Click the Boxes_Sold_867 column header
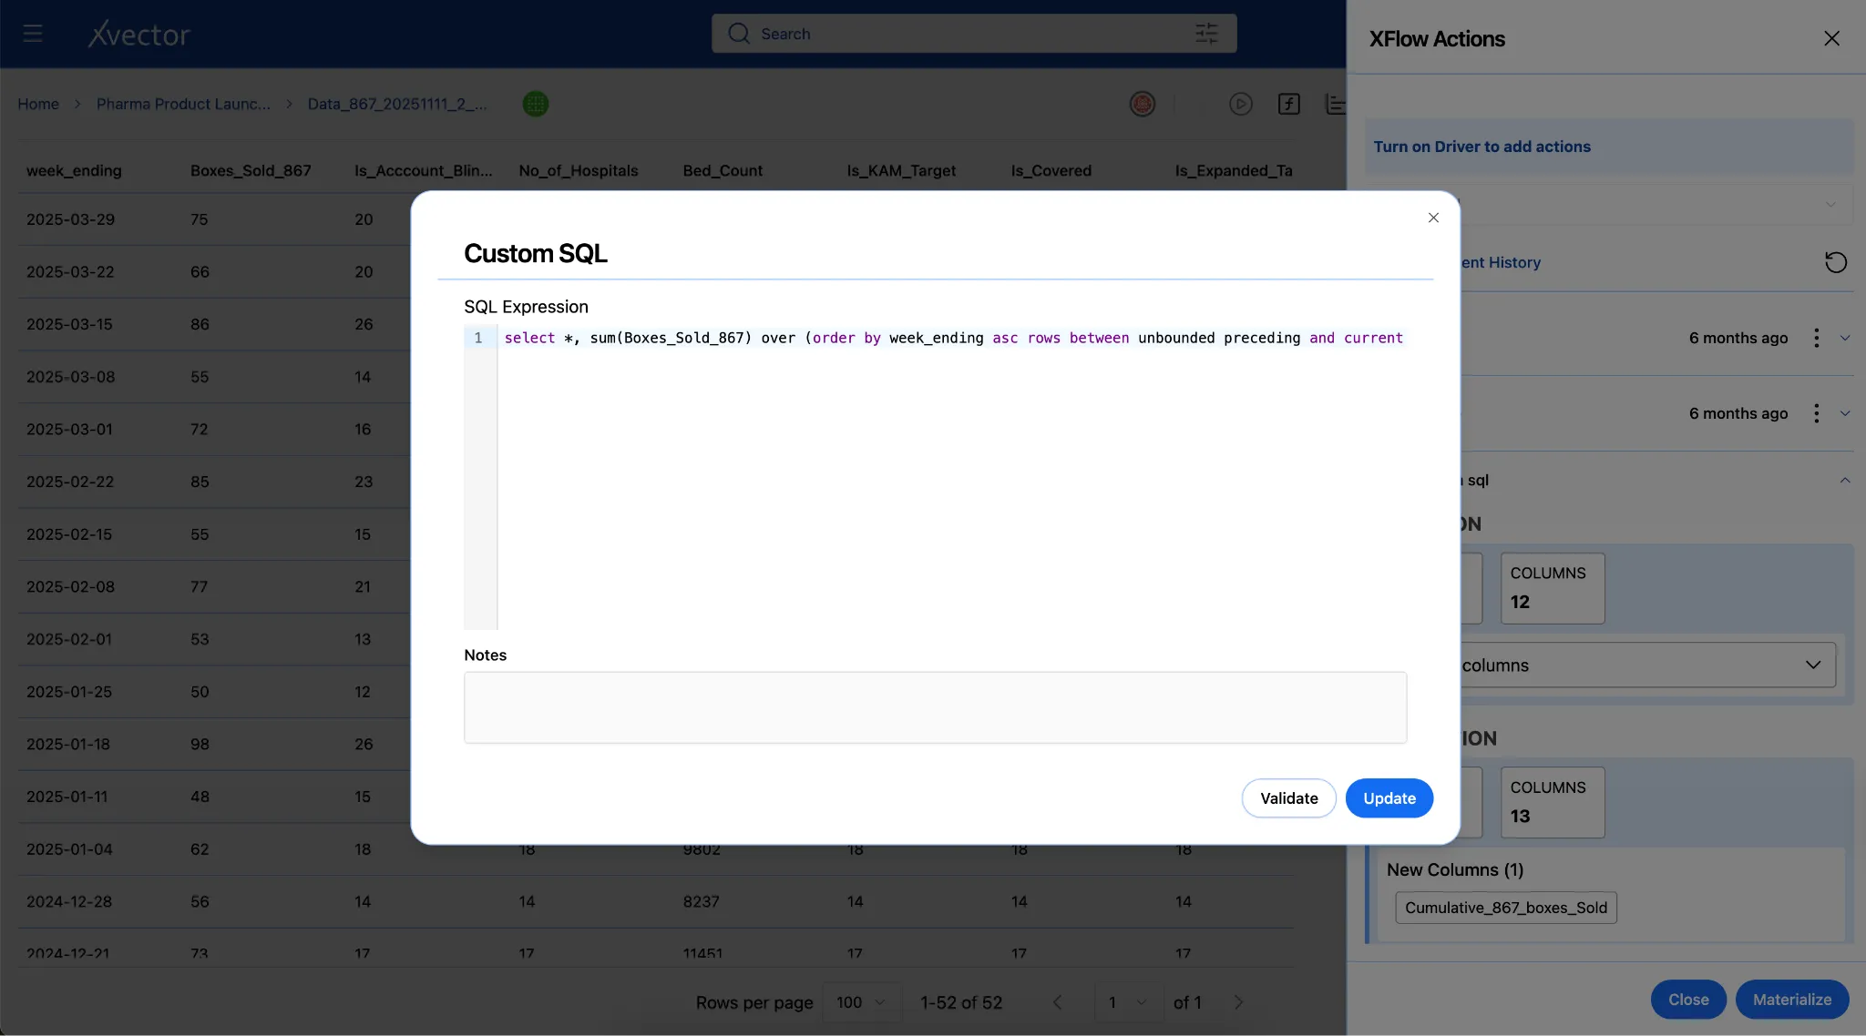1866x1036 pixels. tap(251, 170)
